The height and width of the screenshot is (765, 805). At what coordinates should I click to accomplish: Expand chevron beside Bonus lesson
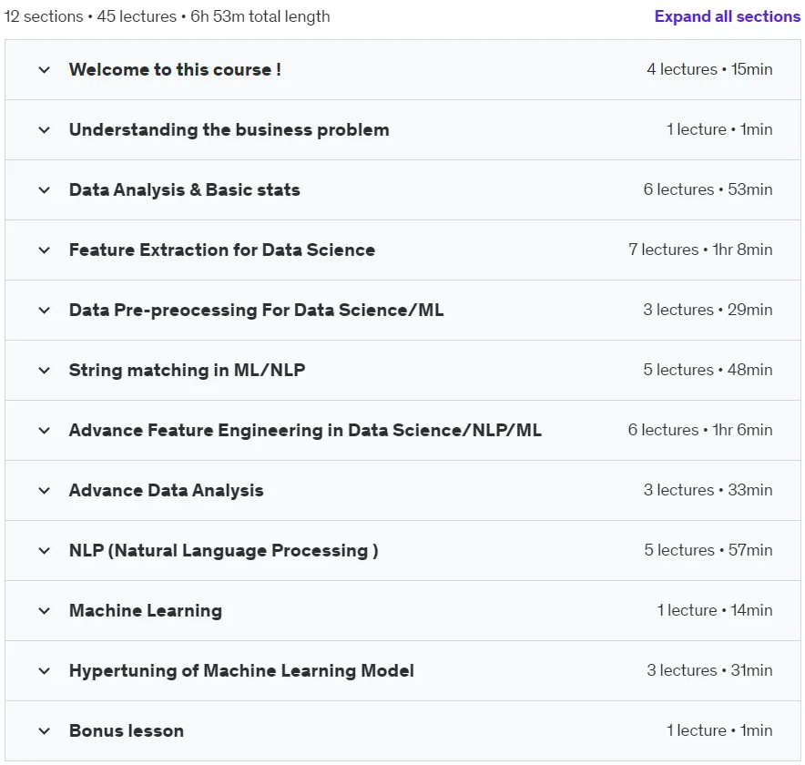click(45, 730)
